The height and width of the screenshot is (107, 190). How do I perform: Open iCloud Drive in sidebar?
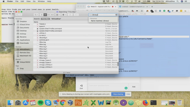click(x=25, y=24)
